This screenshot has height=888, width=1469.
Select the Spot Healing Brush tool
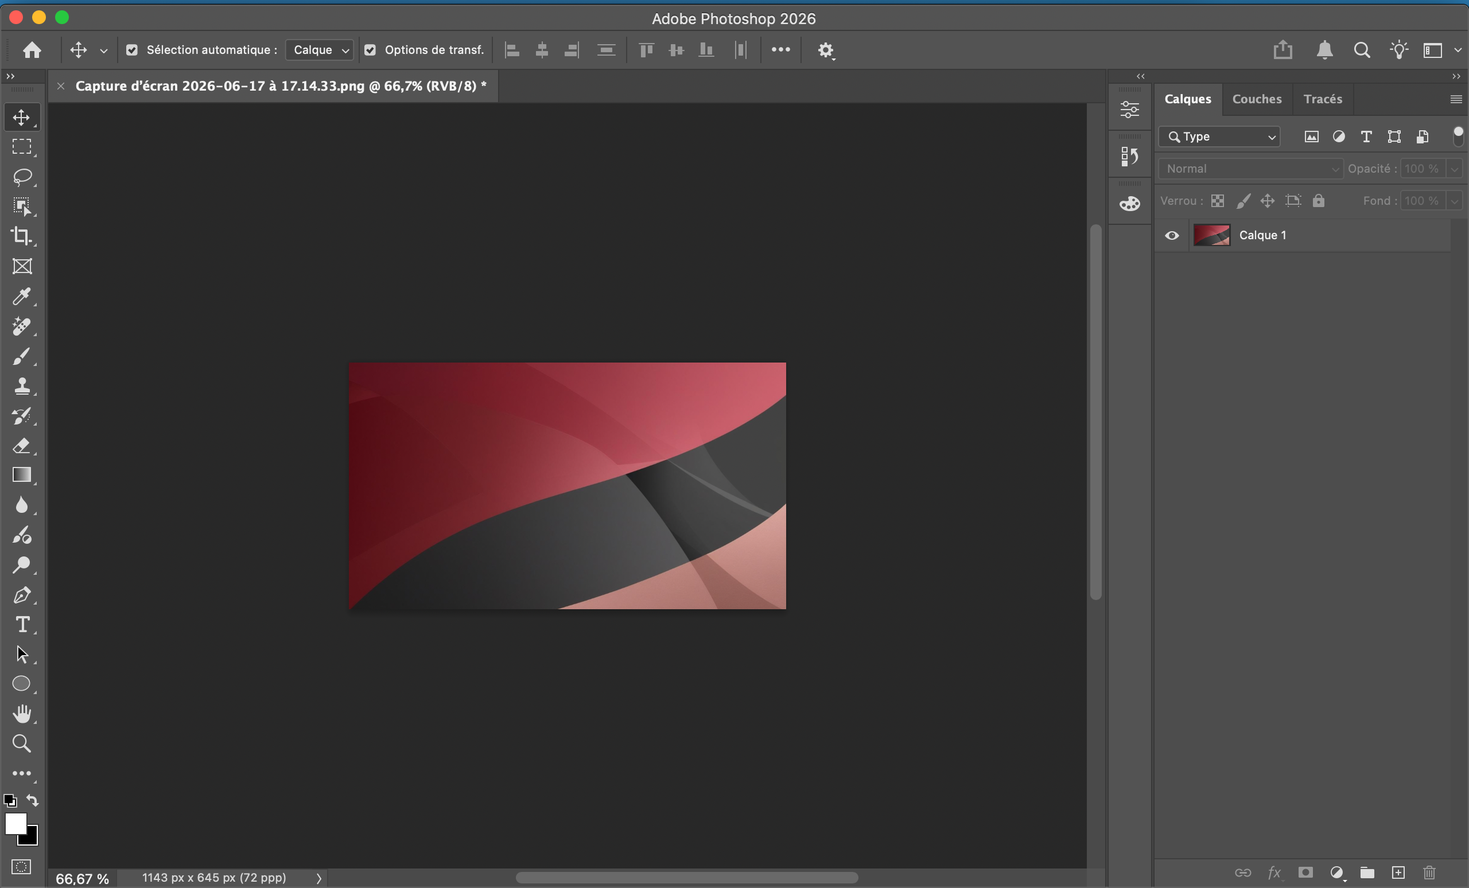[x=22, y=326]
